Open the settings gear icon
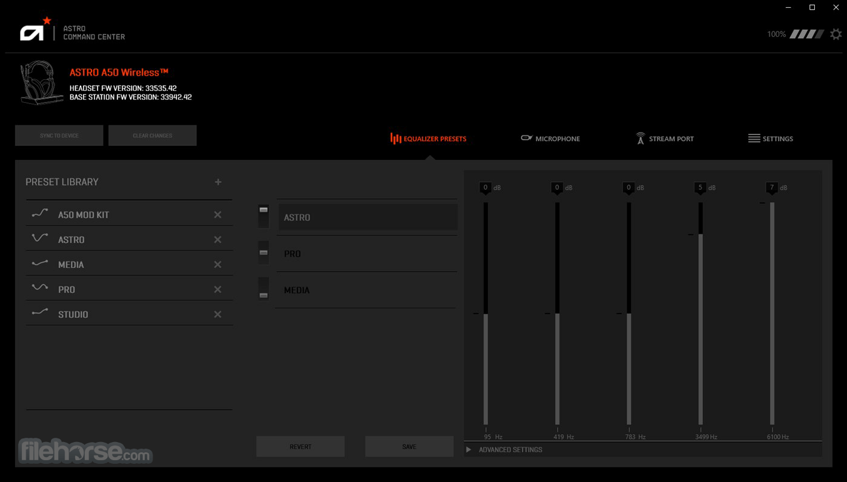Image resolution: width=847 pixels, height=482 pixels. tap(835, 35)
